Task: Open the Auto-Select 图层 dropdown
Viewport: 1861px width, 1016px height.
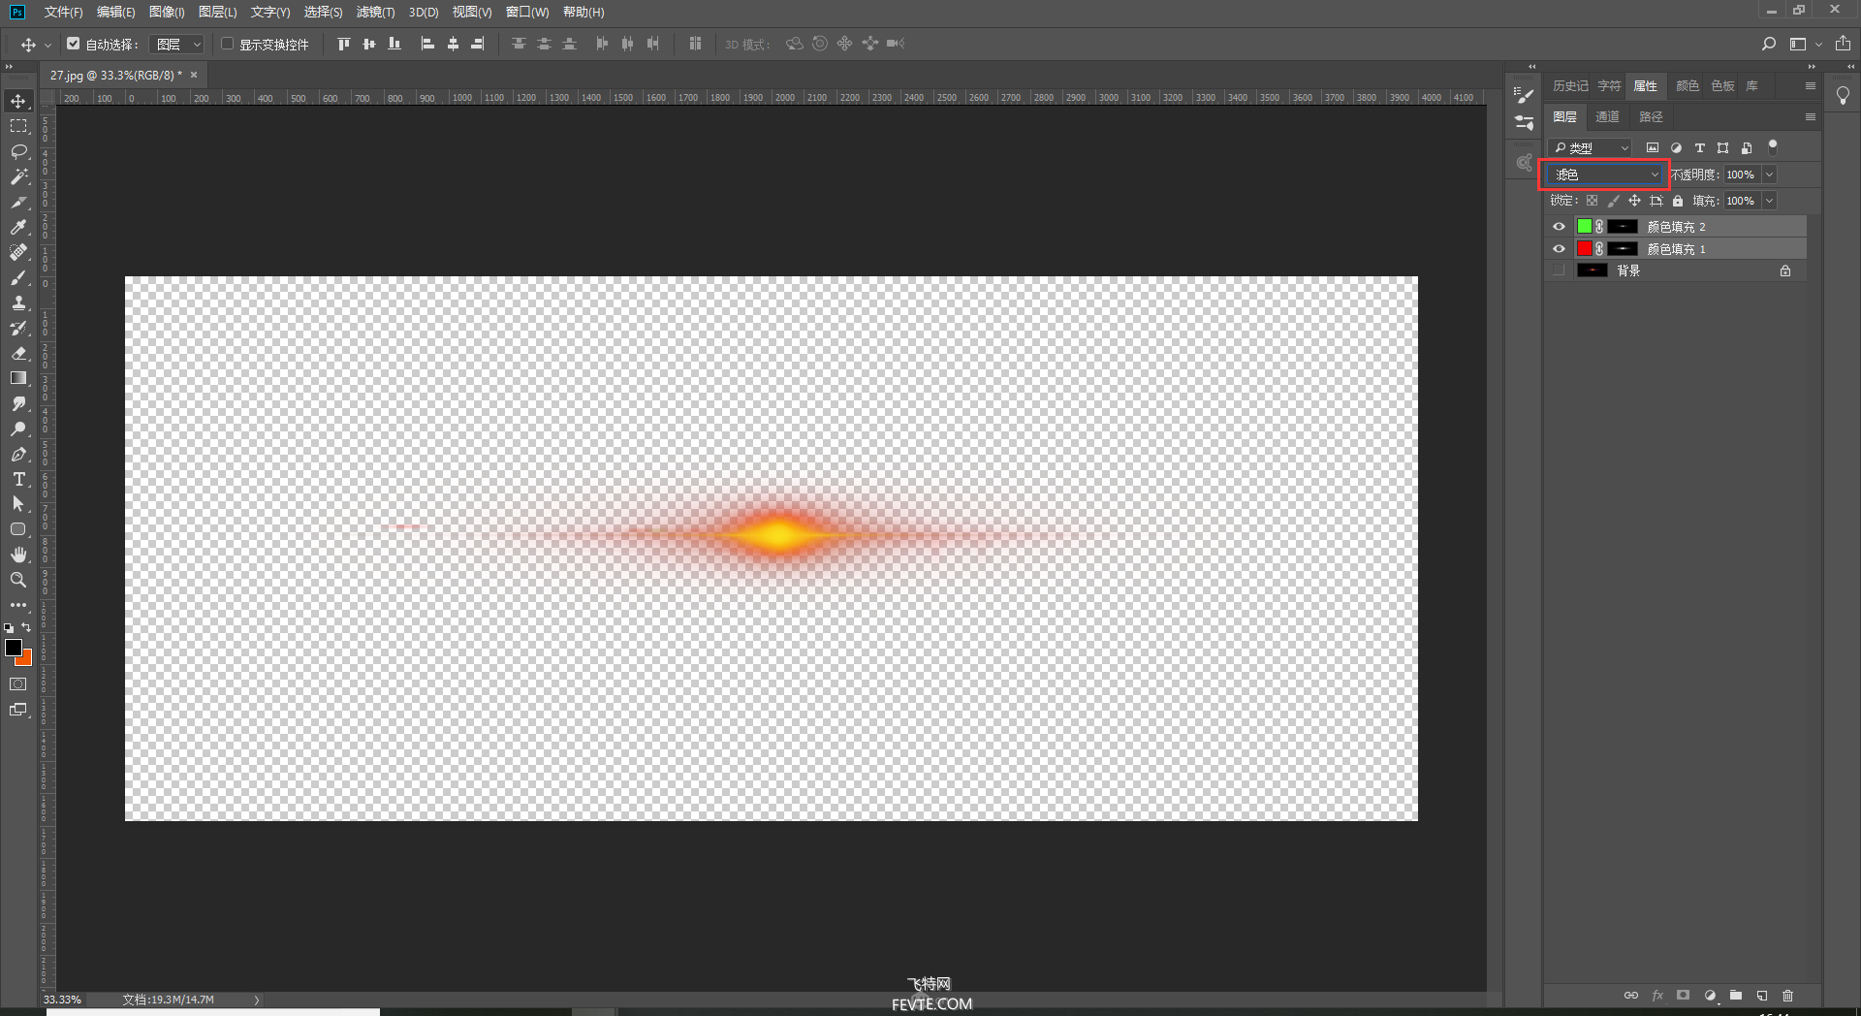Action: (177, 44)
